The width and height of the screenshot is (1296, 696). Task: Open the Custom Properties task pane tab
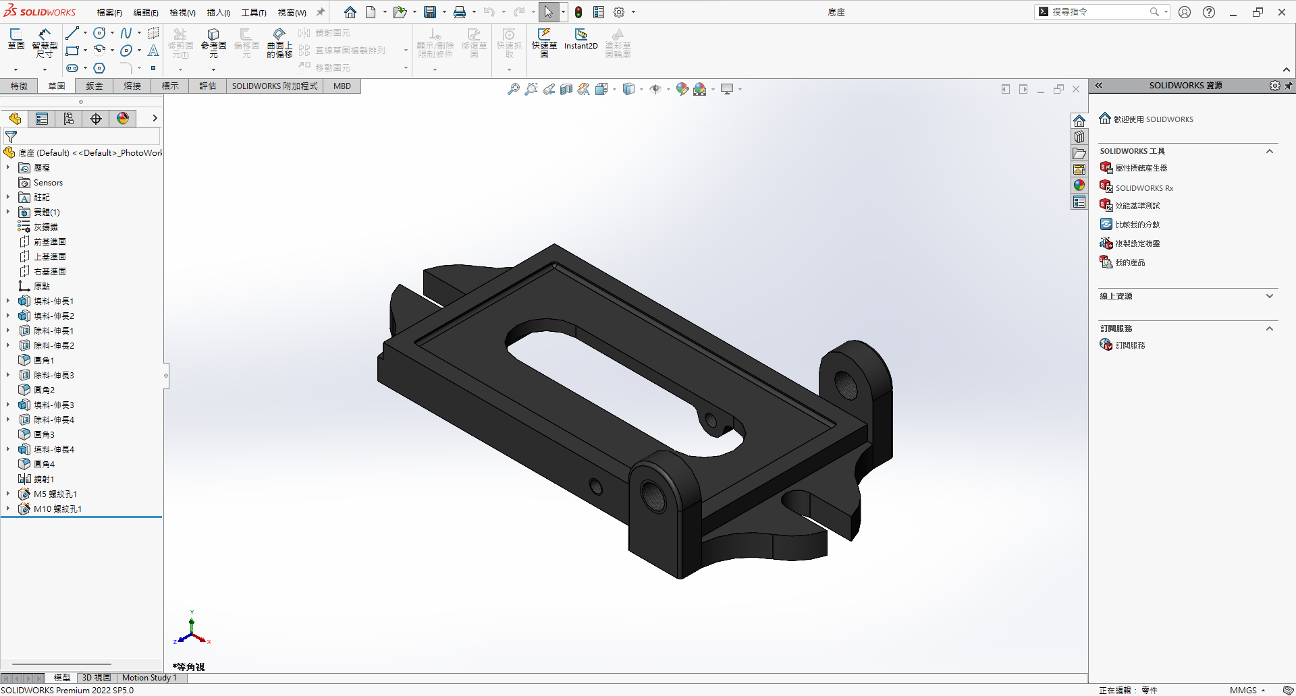pos(1079,202)
